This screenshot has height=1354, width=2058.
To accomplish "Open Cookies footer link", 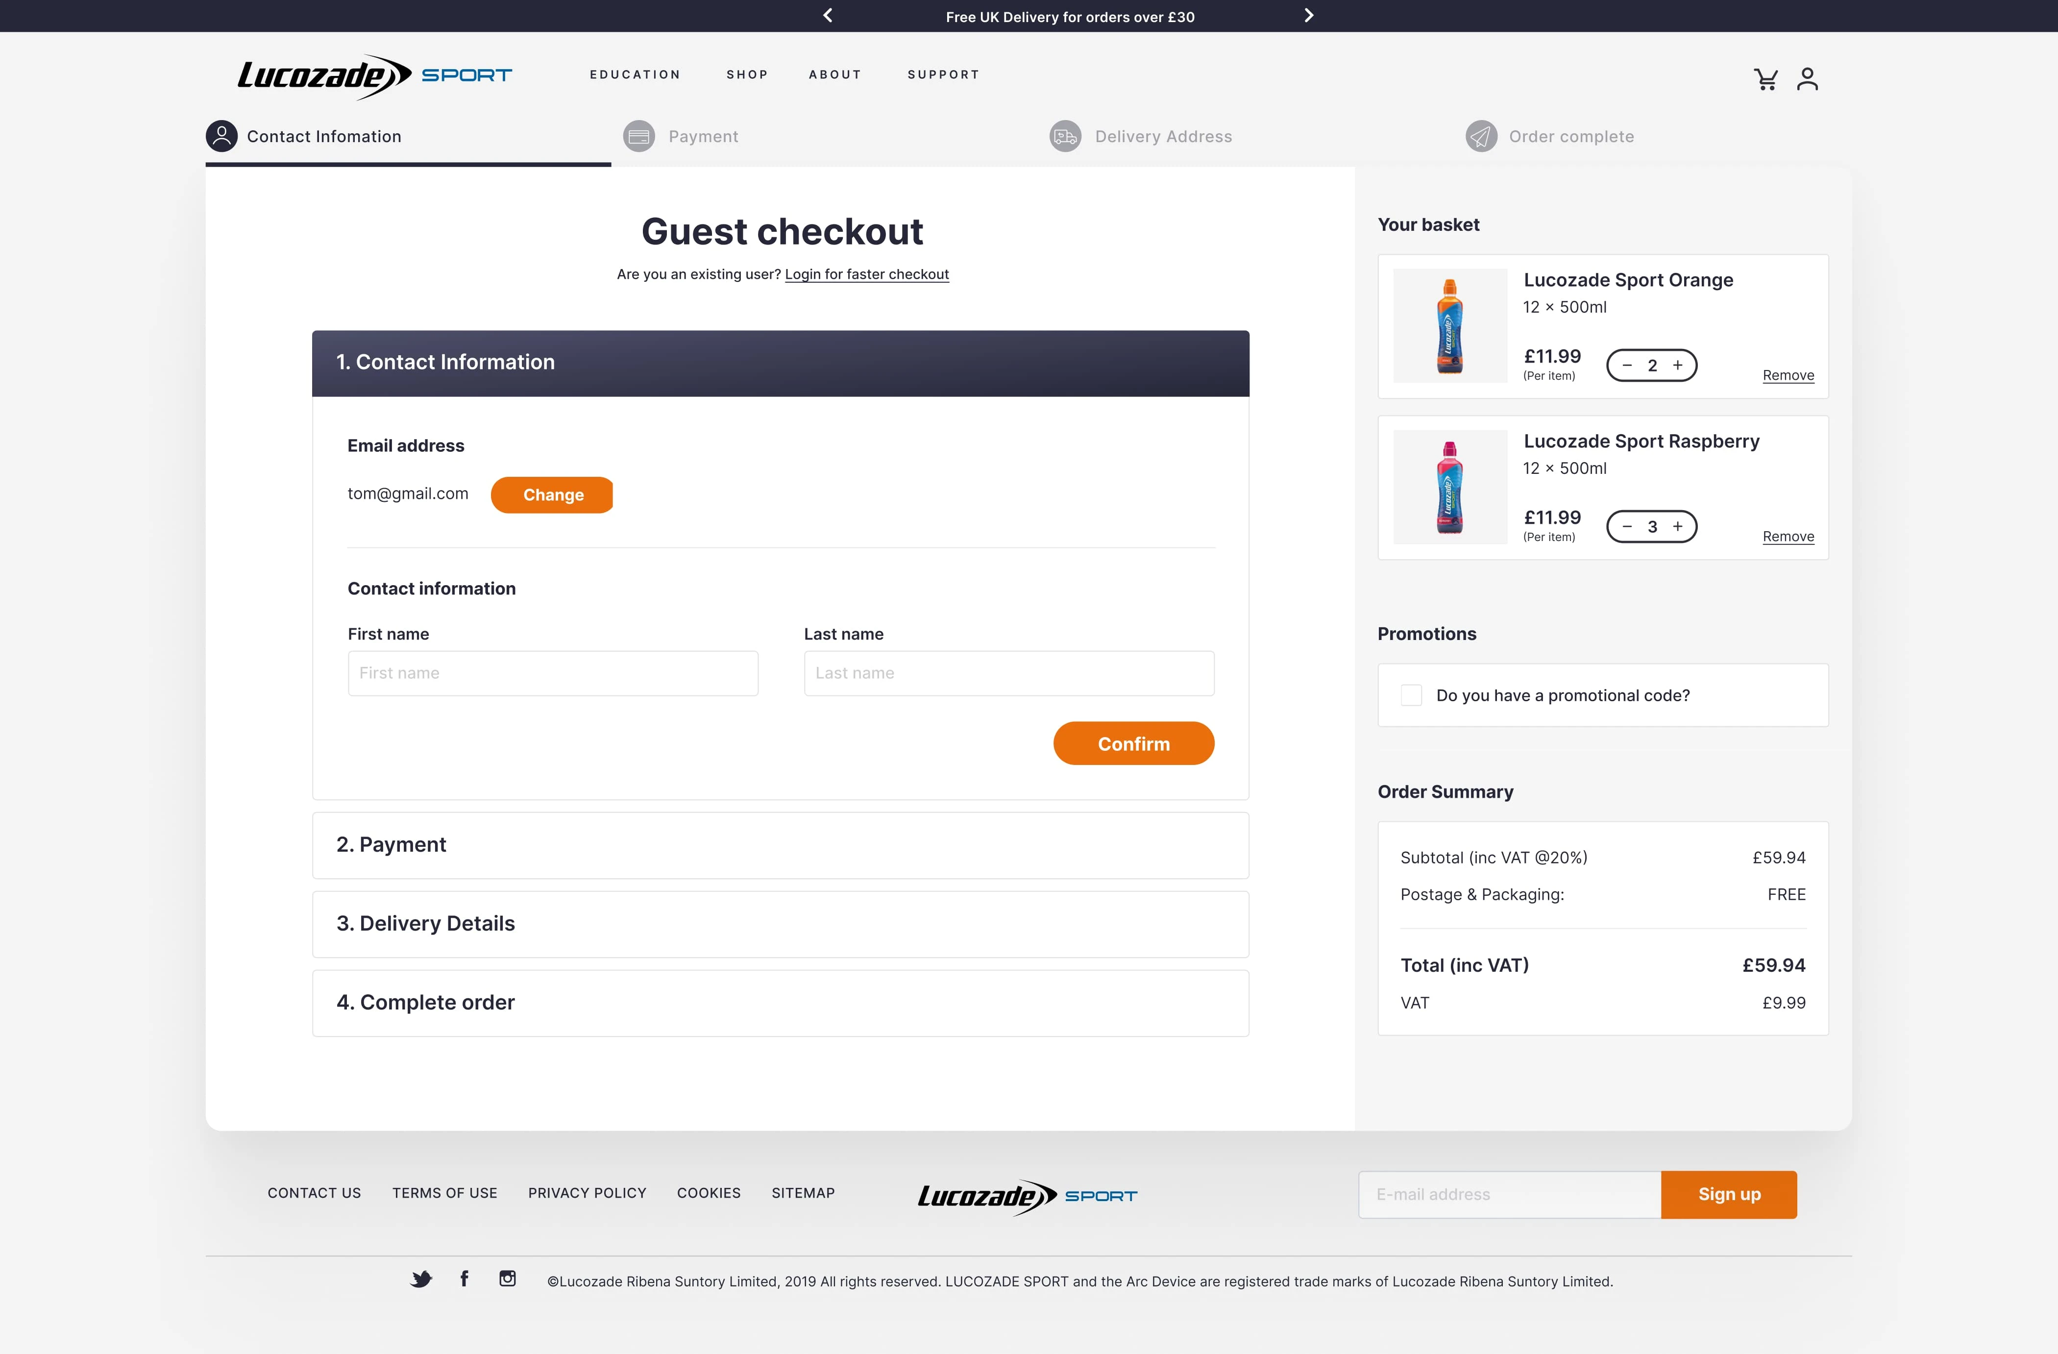I will [x=709, y=1193].
